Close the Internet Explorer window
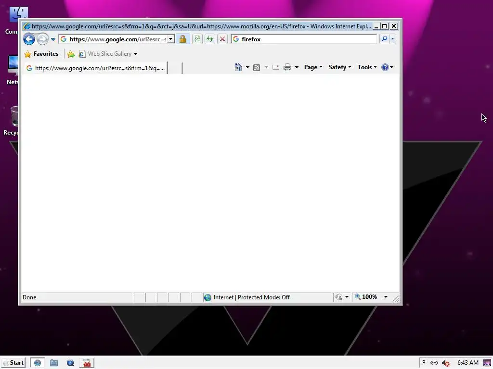This screenshot has height=369, width=493. pyautogui.click(x=394, y=26)
